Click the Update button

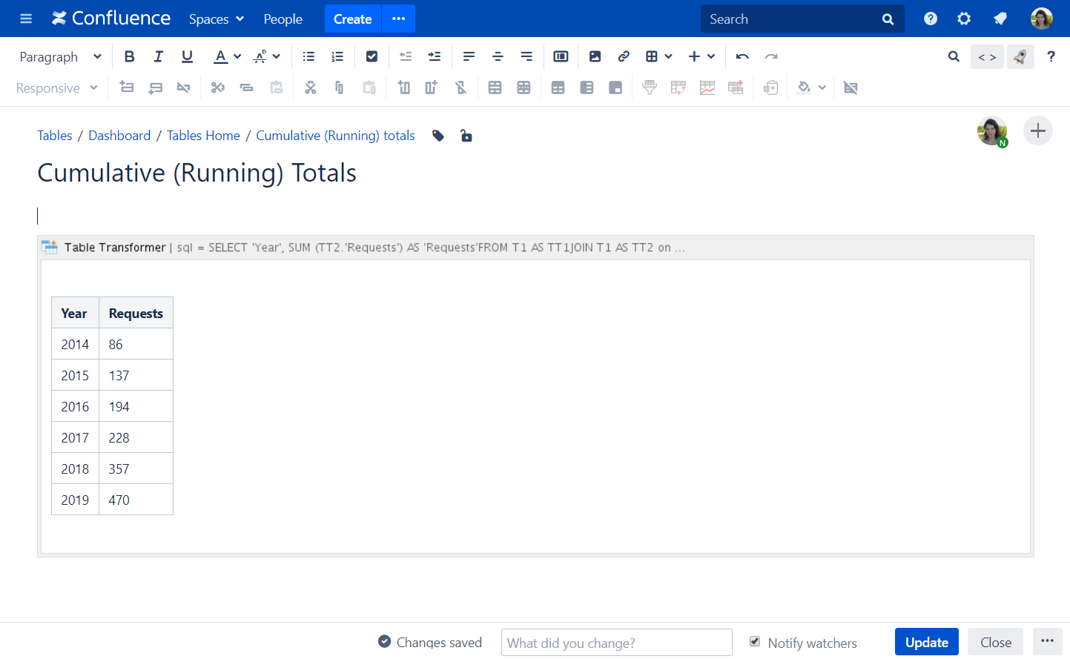(926, 642)
